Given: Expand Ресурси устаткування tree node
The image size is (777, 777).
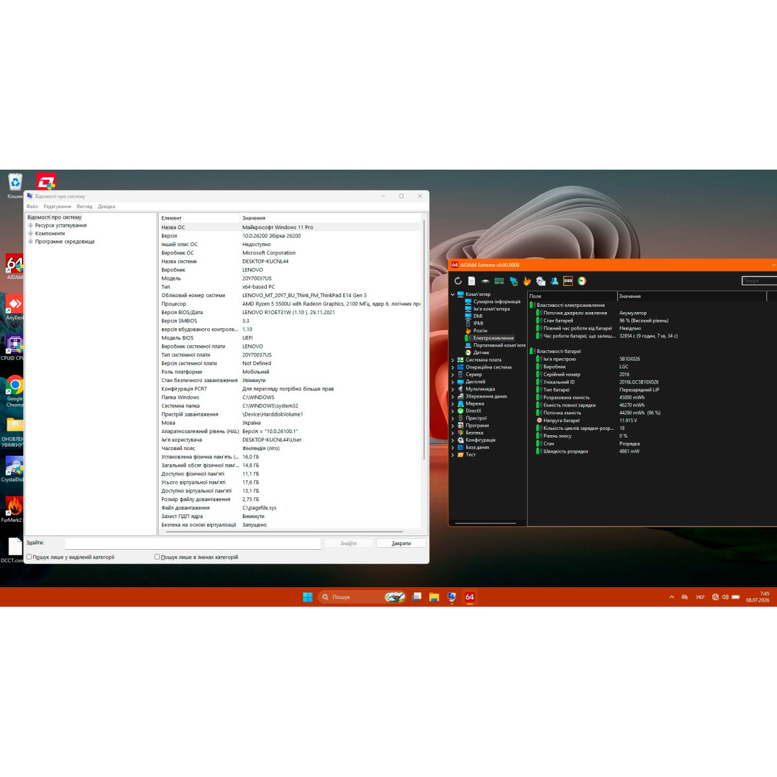Looking at the screenshot, I should 30,225.
